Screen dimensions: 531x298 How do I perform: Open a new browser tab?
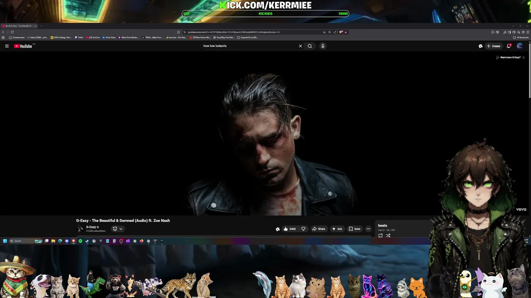41,26
